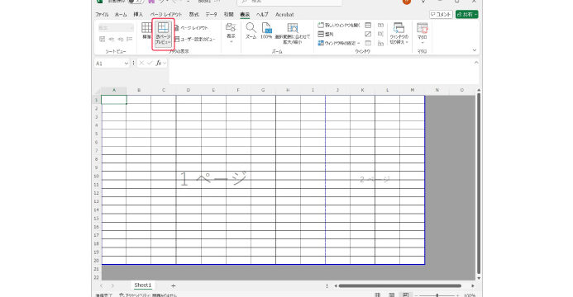Split the window into panes

368,25
